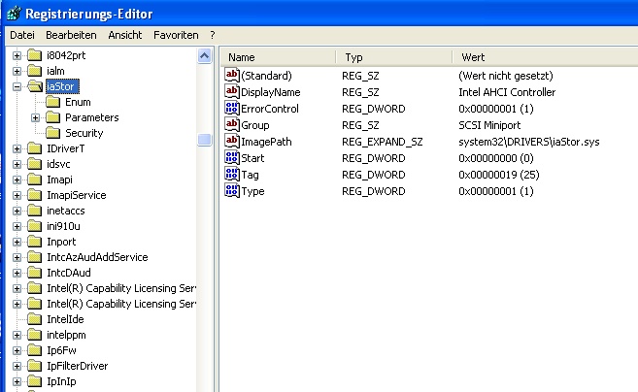638x392 pixels.
Task: Click the tree scrollbar up arrow
Action: pyautogui.click(x=204, y=55)
